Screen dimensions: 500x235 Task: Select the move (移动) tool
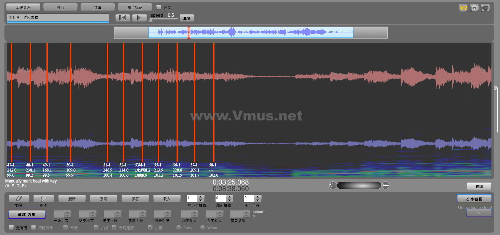coord(43,199)
